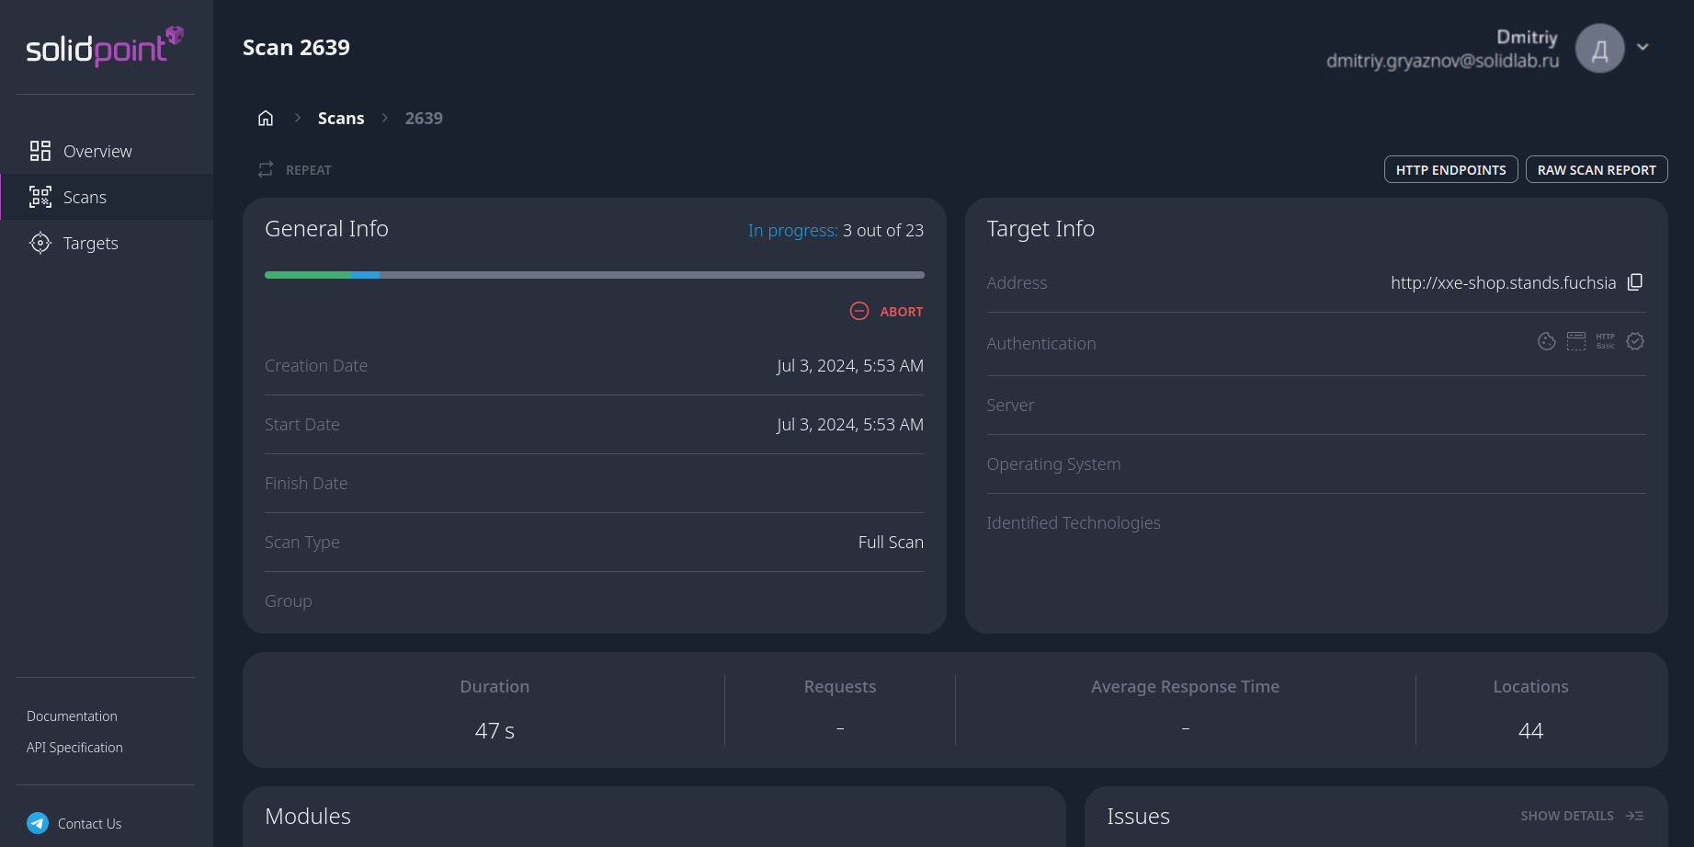Select Scans in the sidebar
The height and width of the screenshot is (847, 1694).
coord(85,196)
